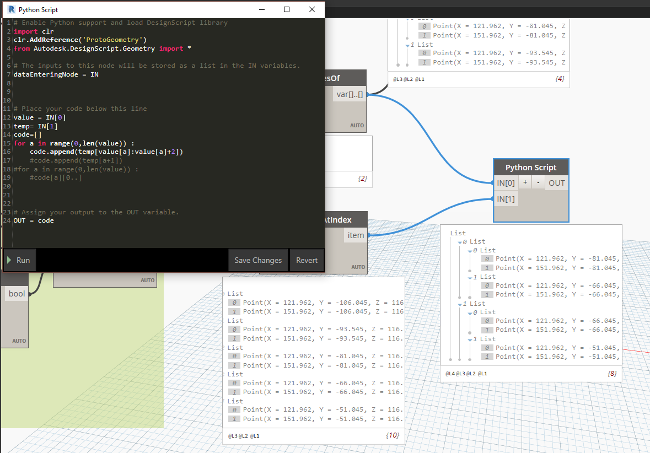This screenshot has height=453, width=650.
Task: Click the 'temp= IN[1]' code line
Action: click(36, 126)
